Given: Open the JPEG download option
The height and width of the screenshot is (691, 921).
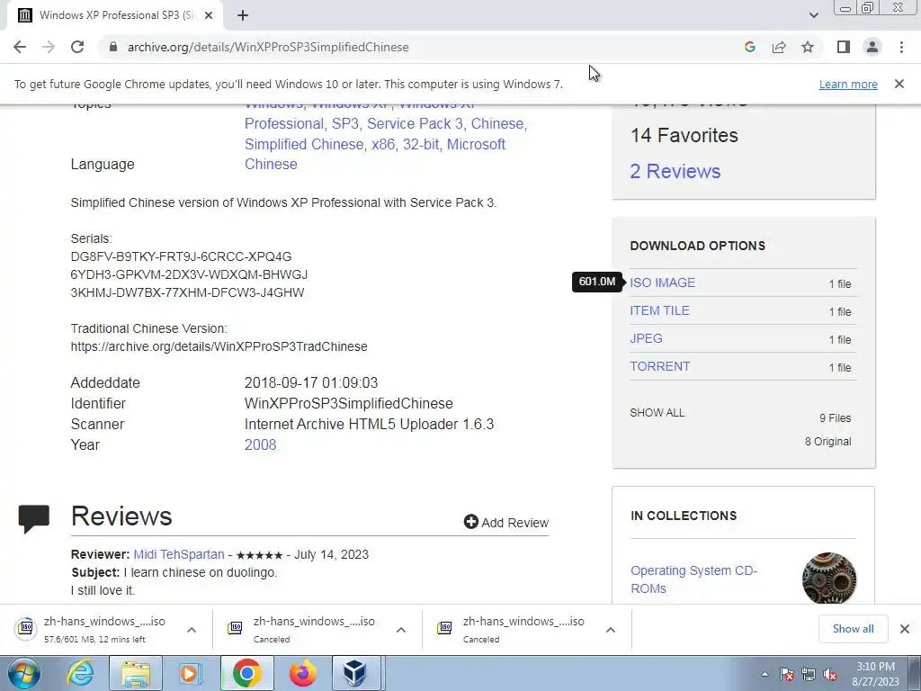Looking at the screenshot, I should (x=646, y=338).
